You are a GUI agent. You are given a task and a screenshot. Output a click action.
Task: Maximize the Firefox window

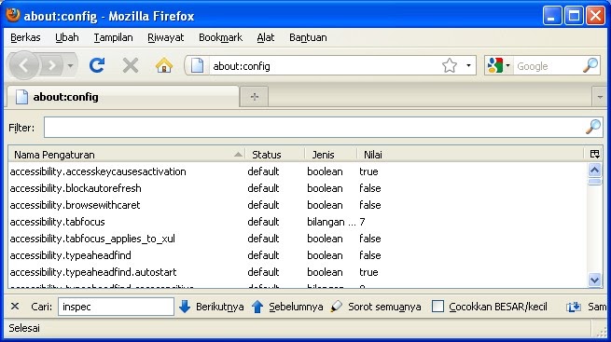[x=574, y=16]
